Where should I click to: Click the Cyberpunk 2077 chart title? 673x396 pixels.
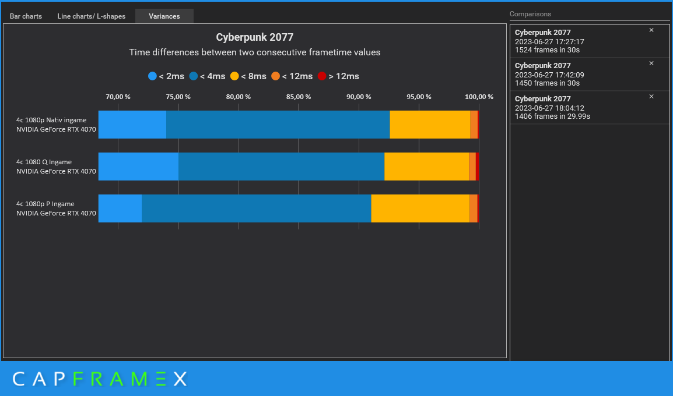(254, 37)
